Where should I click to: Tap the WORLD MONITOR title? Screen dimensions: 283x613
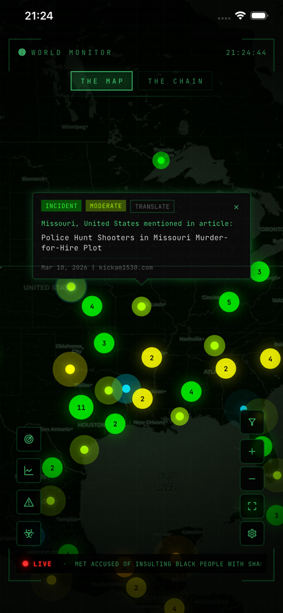click(x=72, y=53)
